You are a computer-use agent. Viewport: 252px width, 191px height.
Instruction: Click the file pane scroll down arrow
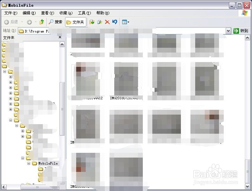pos(247,187)
